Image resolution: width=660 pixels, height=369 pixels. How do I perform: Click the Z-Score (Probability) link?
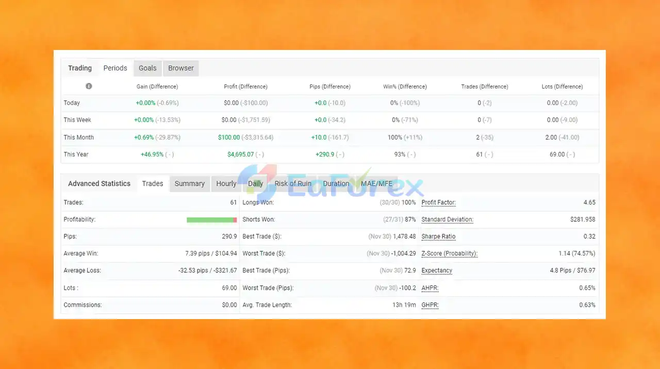pyautogui.click(x=450, y=253)
